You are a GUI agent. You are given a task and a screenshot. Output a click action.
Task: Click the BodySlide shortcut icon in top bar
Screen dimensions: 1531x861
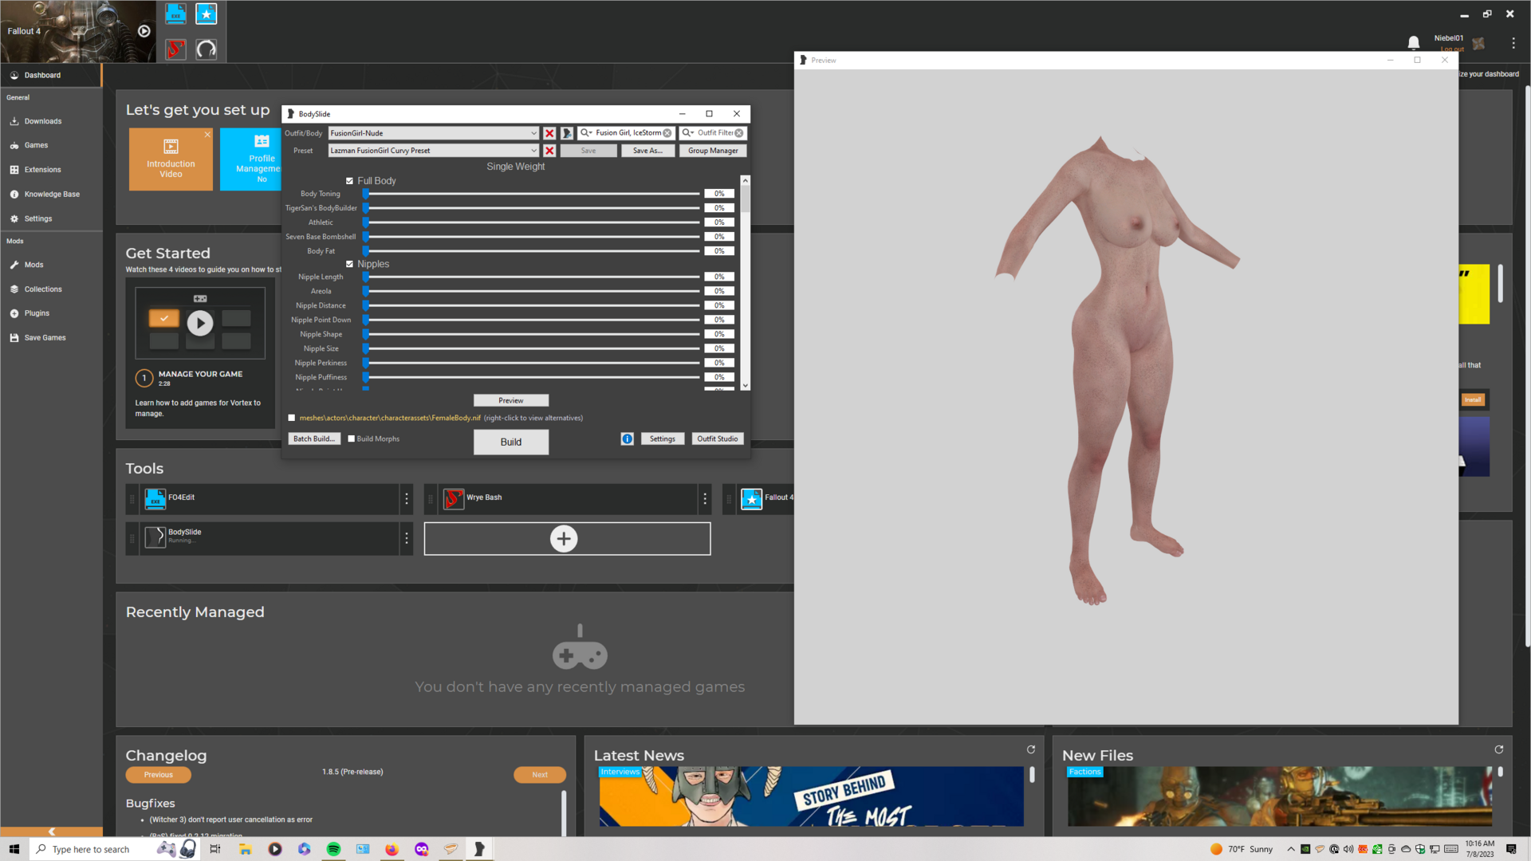[x=207, y=49]
